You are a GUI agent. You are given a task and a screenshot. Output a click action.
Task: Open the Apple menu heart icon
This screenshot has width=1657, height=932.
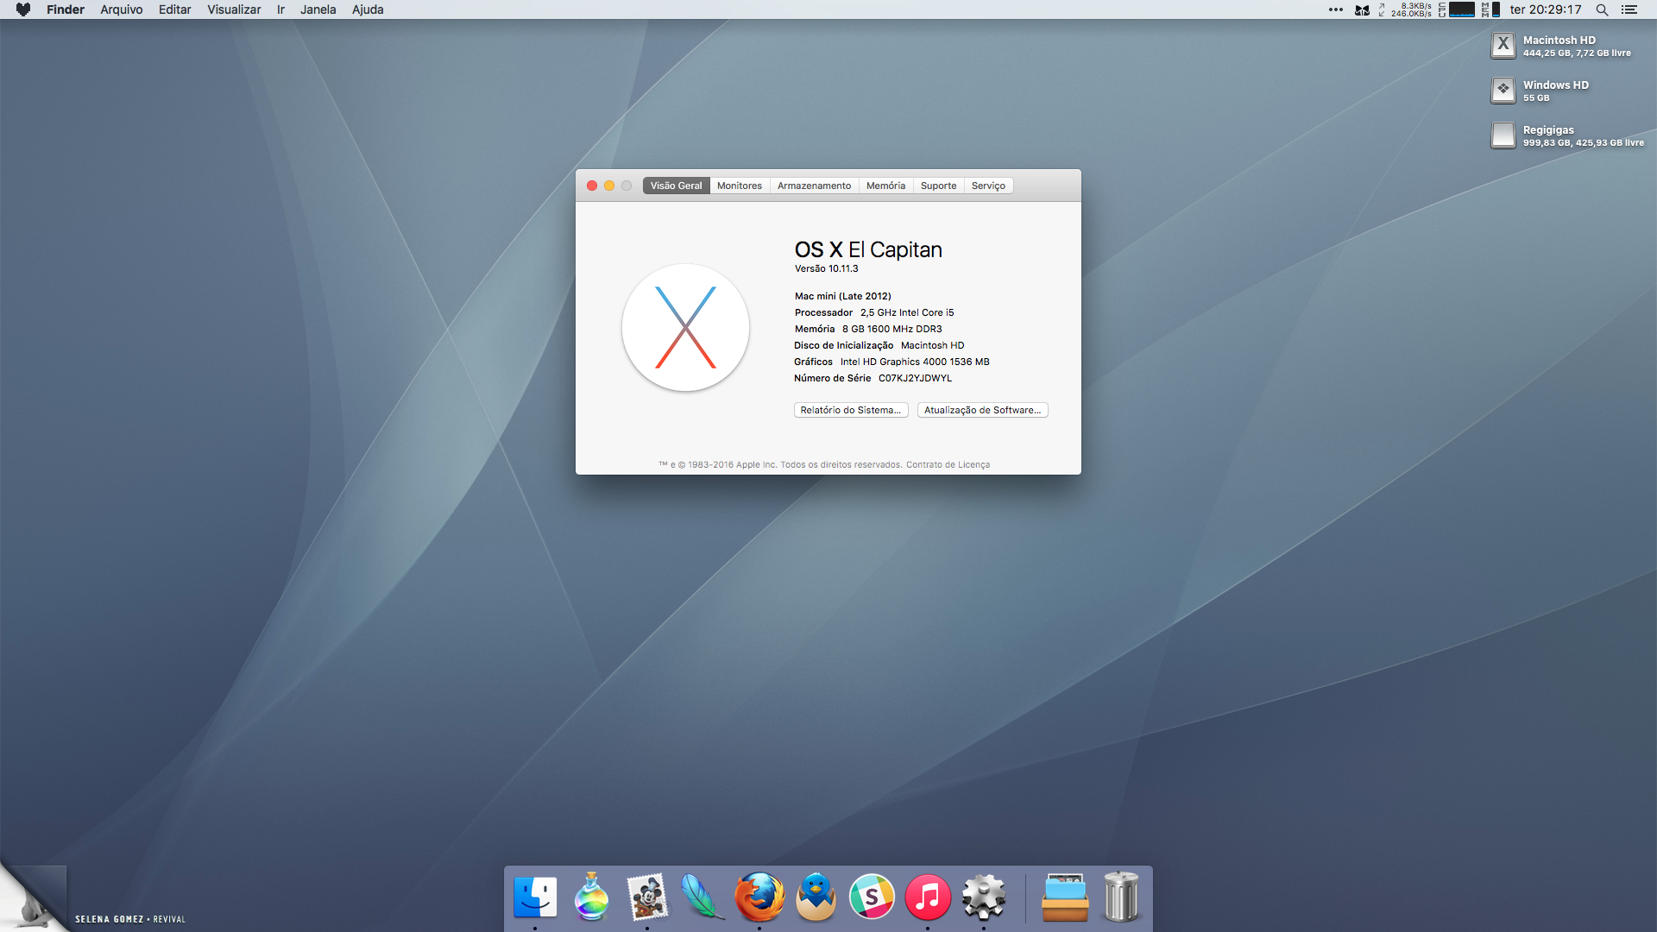click(23, 9)
